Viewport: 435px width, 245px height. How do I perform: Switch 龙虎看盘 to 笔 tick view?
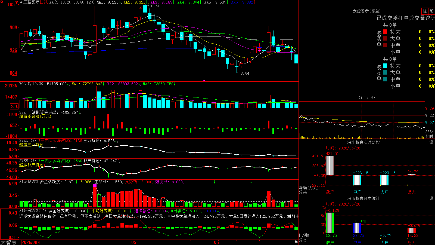click(x=431, y=11)
